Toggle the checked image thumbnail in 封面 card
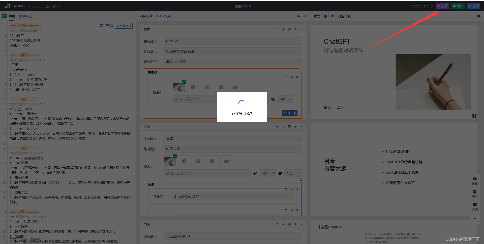This screenshot has width=484, height=244. click(x=179, y=87)
